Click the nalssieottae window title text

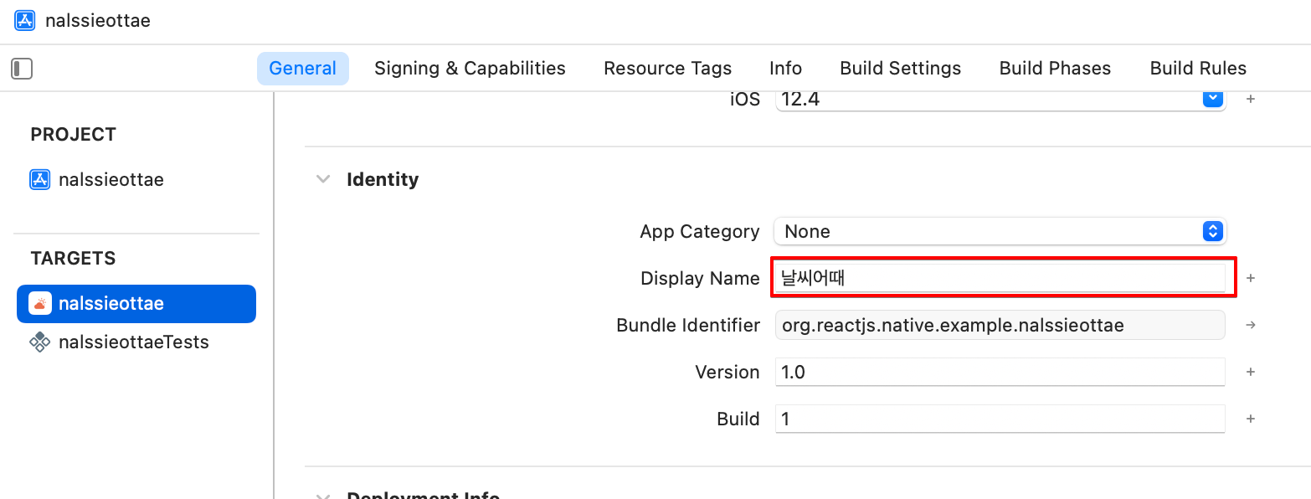coord(98,20)
